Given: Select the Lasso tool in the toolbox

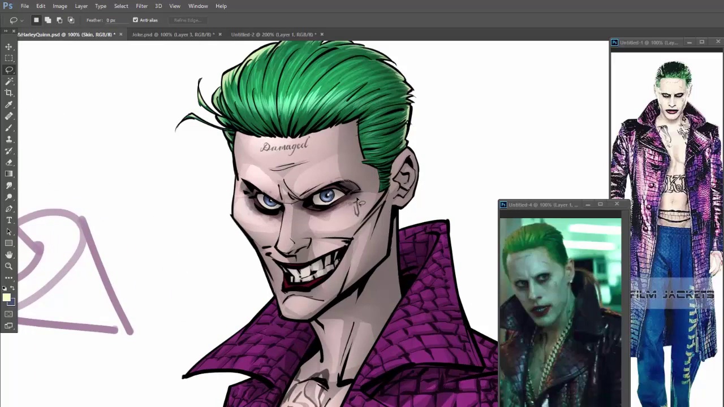Looking at the screenshot, I should pos(9,70).
